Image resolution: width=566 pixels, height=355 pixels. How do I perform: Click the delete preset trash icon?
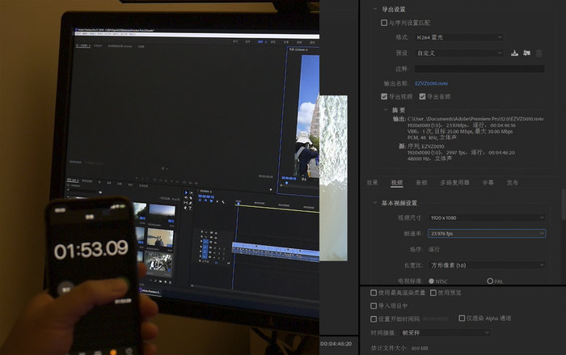(x=539, y=53)
